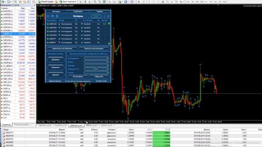Open the Сигнал filter dropdown
The width and height of the screenshot is (262, 147).
point(97,73)
